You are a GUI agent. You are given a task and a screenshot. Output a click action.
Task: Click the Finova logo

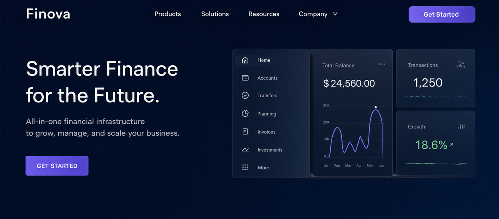48,14
